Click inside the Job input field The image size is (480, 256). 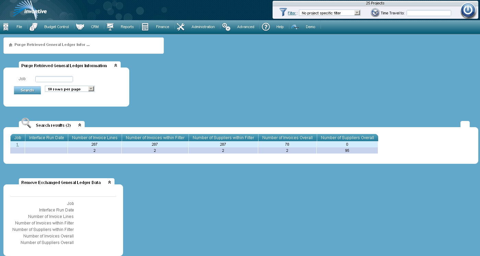(54, 79)
